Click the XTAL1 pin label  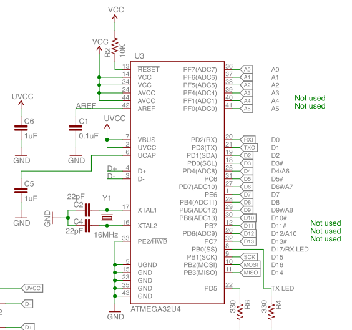[x=147, y=210]
